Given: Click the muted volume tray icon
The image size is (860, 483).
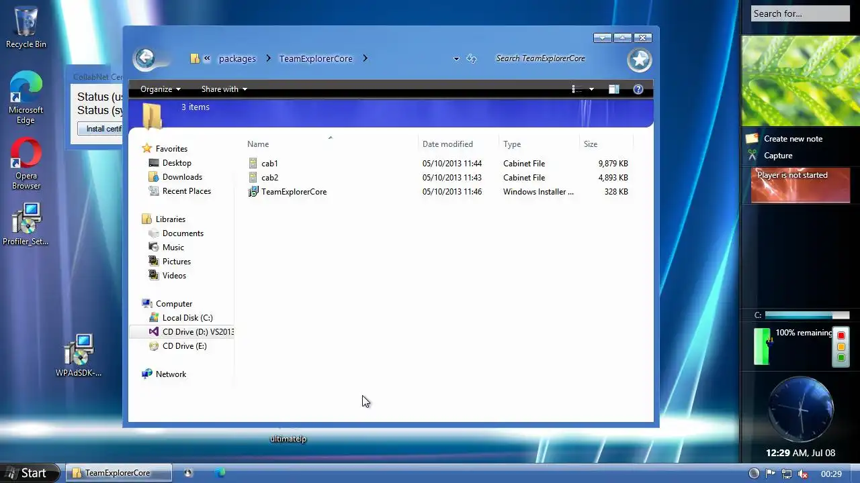Looking at the screenshot, I should point(802,474).
